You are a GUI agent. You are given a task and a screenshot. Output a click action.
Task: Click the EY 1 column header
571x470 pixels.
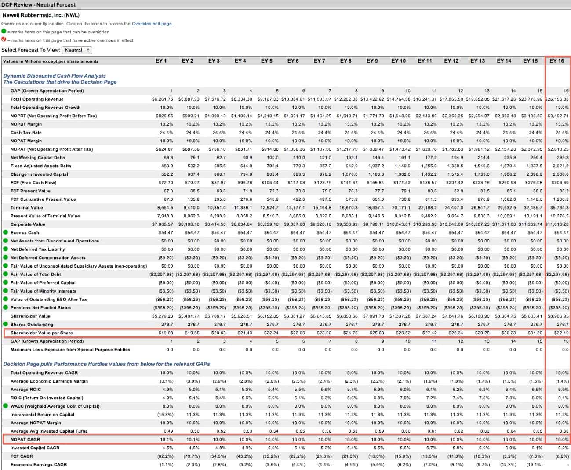tap(161, 61)
